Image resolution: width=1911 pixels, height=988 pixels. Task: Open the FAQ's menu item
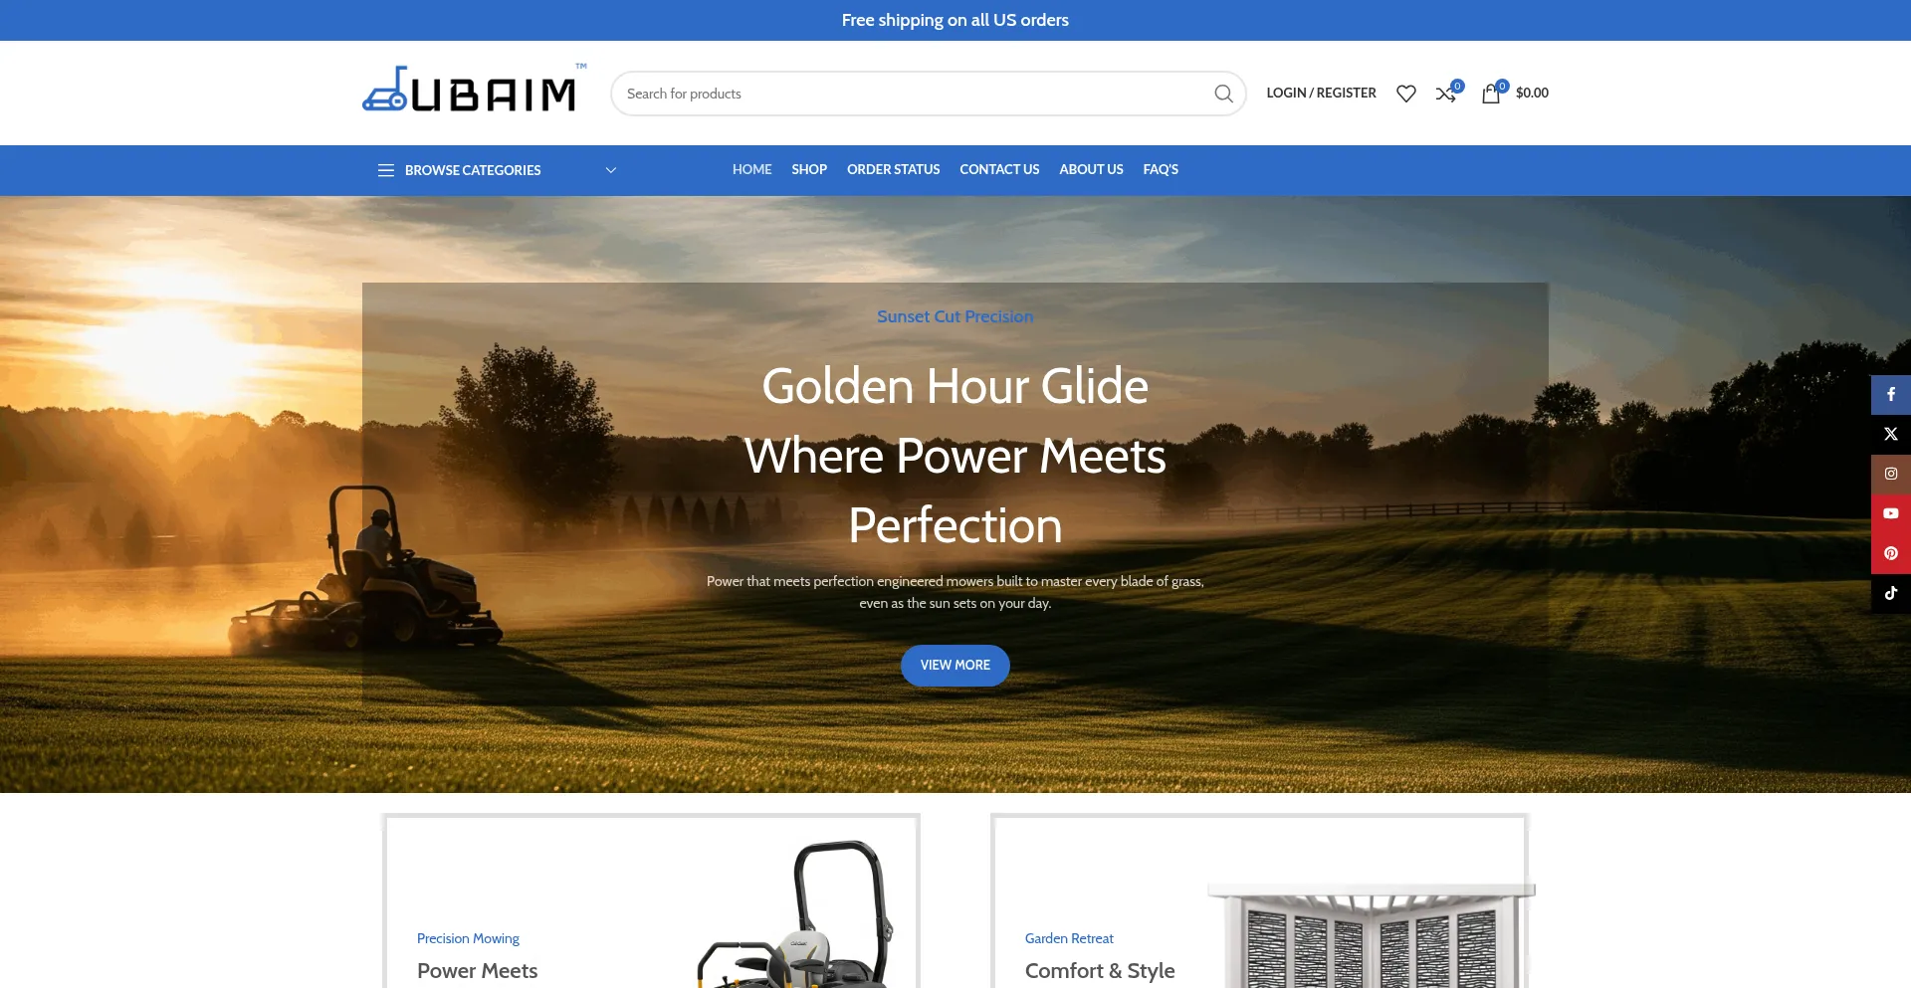click(x=1160, y=170)
